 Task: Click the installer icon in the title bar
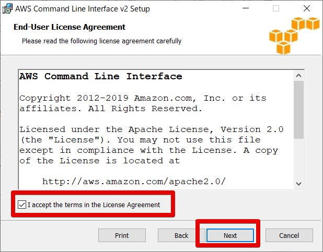pos(8,9)
